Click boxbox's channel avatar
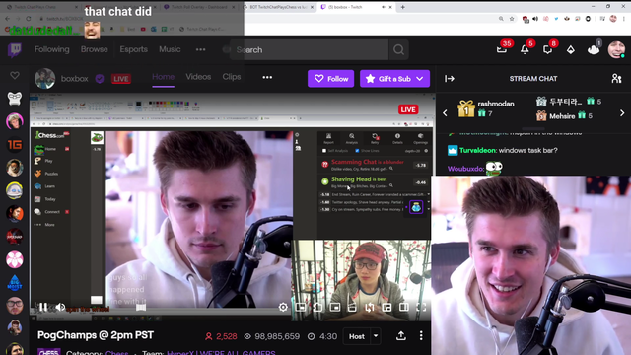The height and width of the screenshot is (355, 631). pos(44,79)
